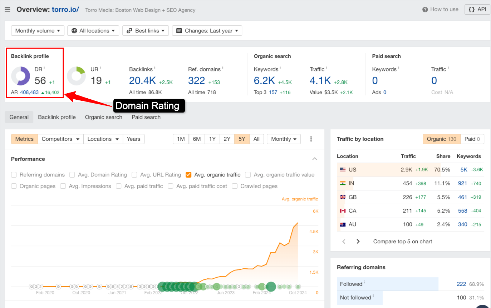Click the US flag location row
This screenshot has width=491, height=308.
pos(411,170)
